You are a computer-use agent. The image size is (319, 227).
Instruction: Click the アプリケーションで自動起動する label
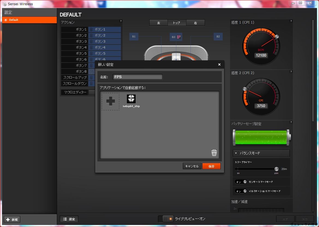tap(123, 88)
